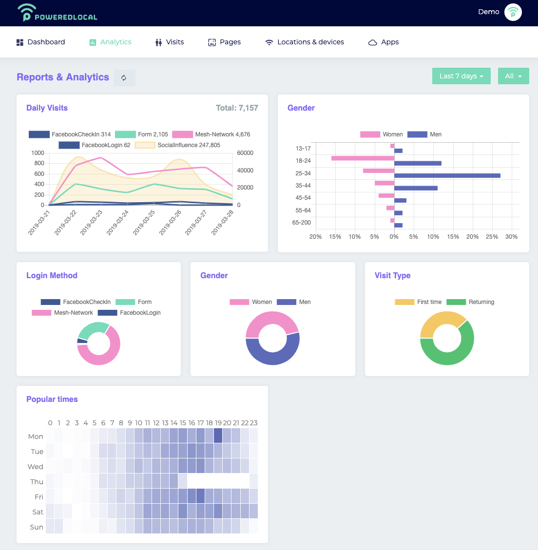Open the Dashboard menu item
Screen dimensions: 538x550
41,42
